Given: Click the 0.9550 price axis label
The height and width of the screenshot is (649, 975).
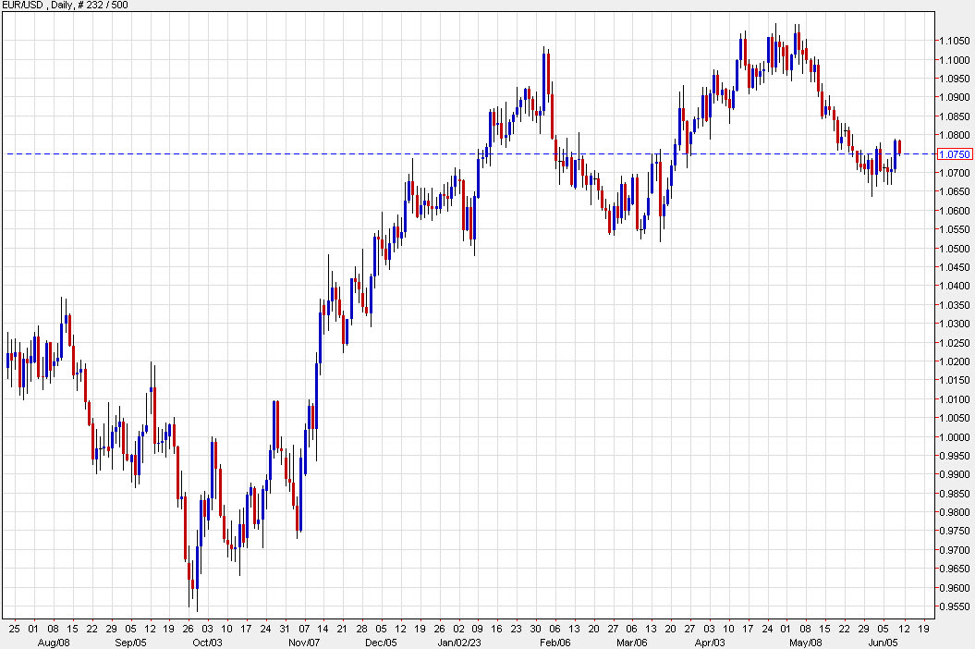Looking at the screenshot, I should coord(955,606).
